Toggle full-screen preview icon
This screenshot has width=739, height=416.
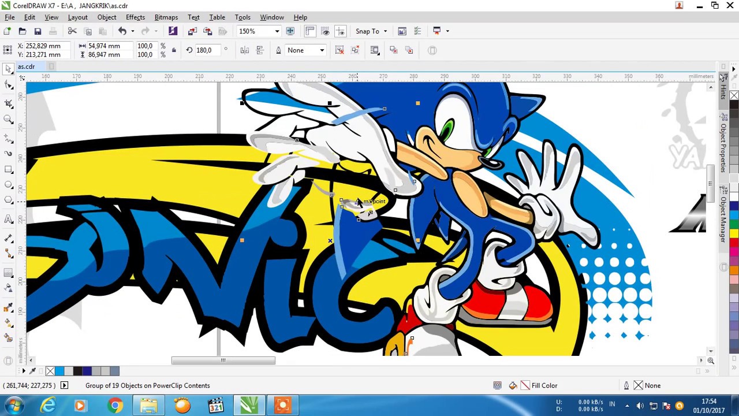tap(290, 31)
